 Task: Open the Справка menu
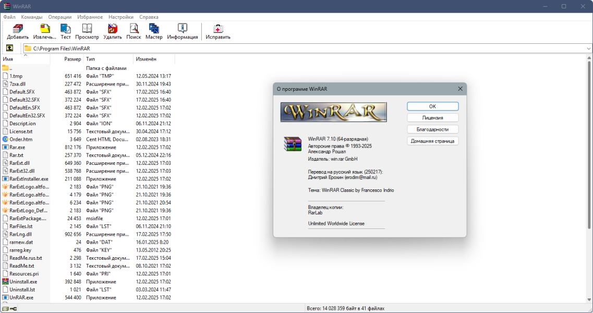point(149,17)
